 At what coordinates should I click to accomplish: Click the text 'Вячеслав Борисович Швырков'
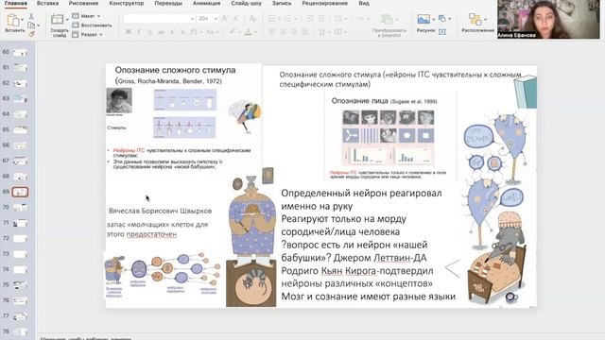click(x=160, y=211)
